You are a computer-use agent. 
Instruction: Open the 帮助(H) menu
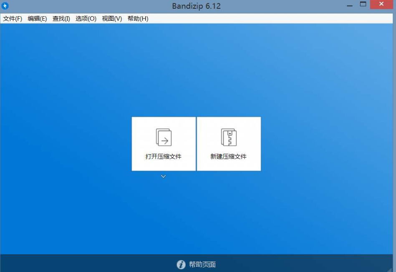pos(138,19)
